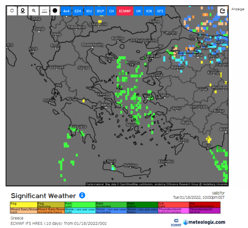Select the ICN model tab
This screenshot has height=228, width=248.
click(149, 11)
